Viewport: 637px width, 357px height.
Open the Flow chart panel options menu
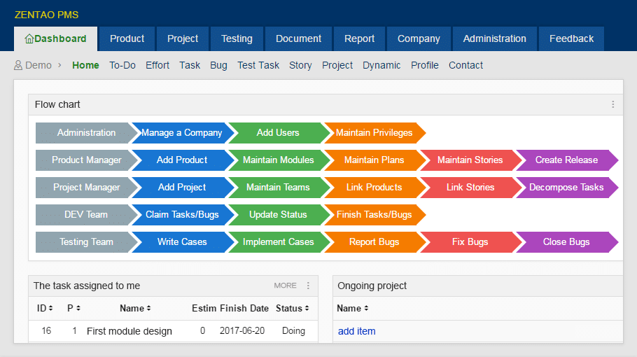pos(613,104)
